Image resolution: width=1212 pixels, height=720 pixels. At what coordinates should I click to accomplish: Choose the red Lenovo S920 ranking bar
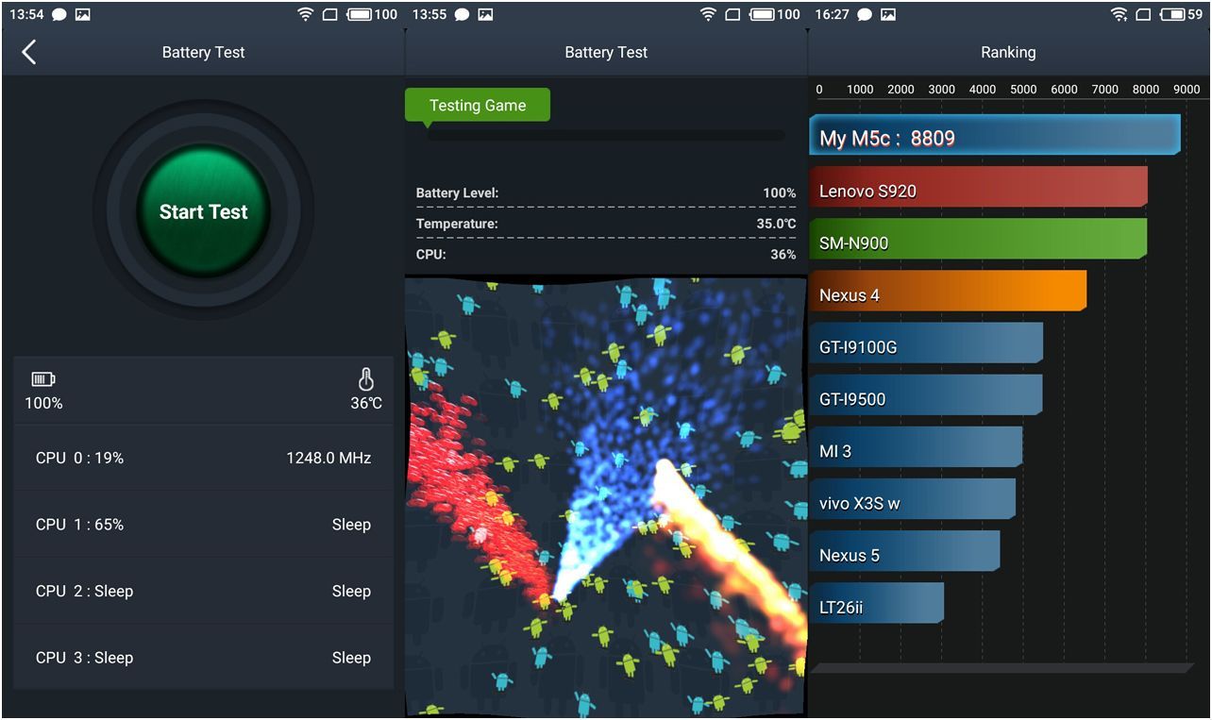[x=978, y=191]
